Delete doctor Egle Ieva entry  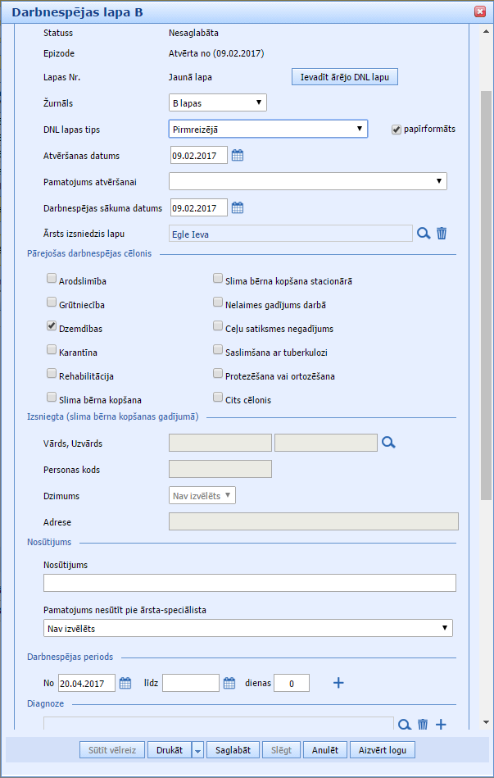[x=442, y=234]
